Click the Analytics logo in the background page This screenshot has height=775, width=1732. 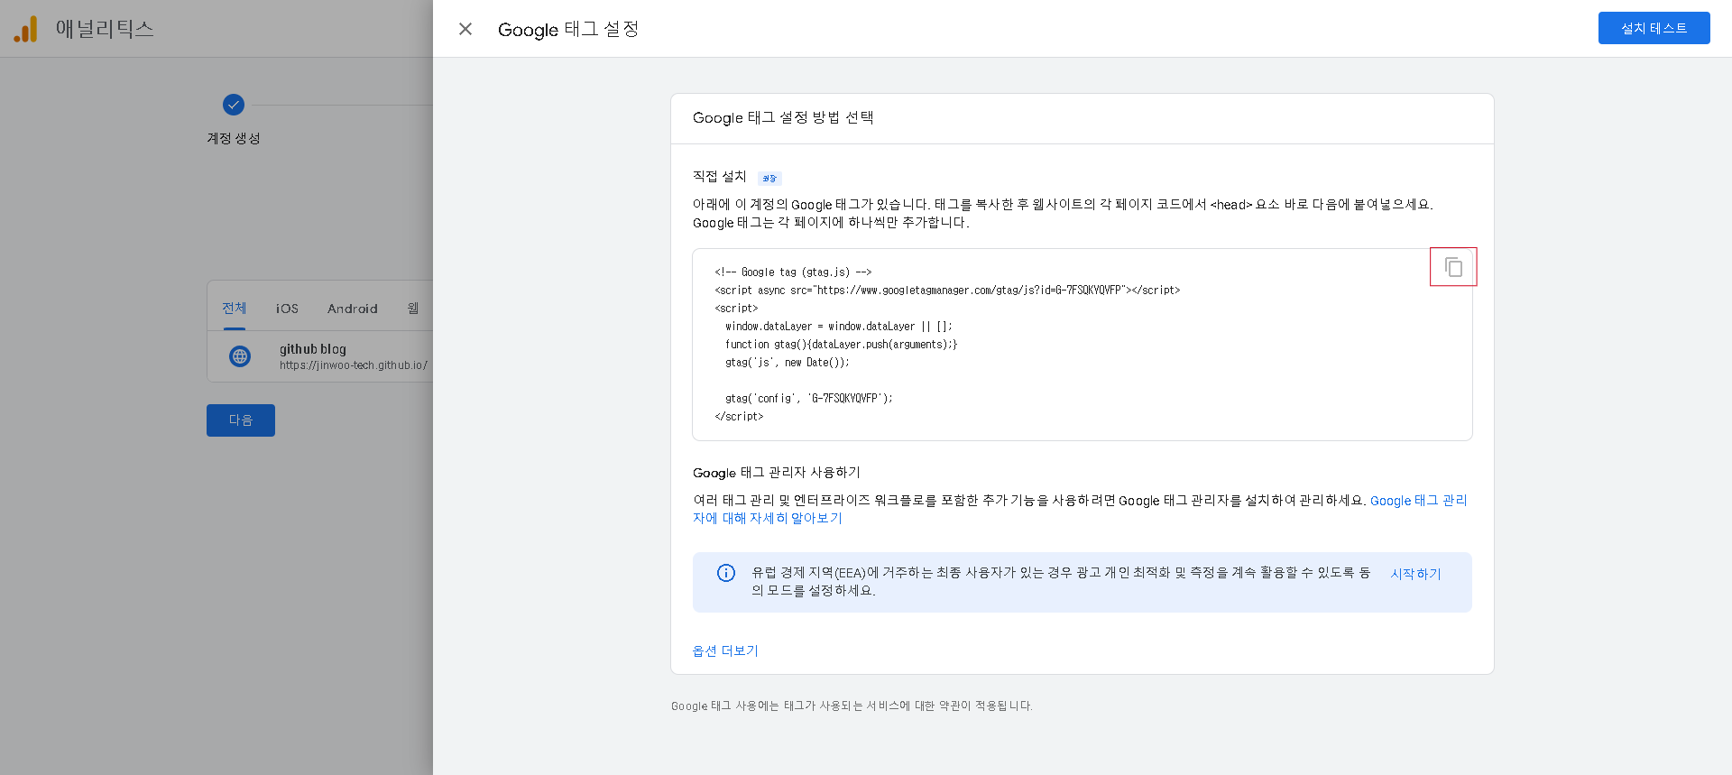[x=25, y=29]
